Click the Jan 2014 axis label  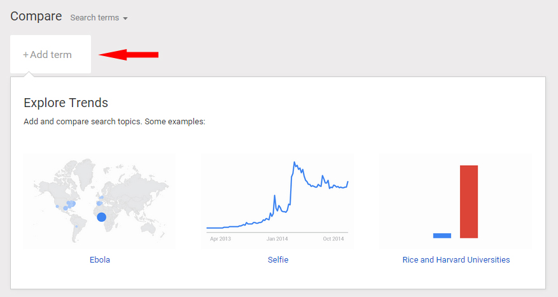pyautogui.click(x=277, y=239)
